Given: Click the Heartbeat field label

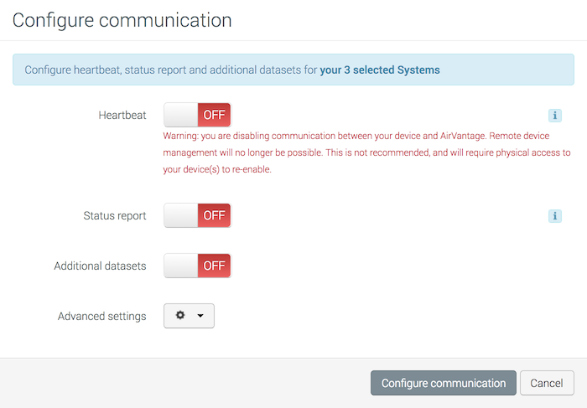Looking at the screenshot, I should pyautogui.click(x=122, y=116).
